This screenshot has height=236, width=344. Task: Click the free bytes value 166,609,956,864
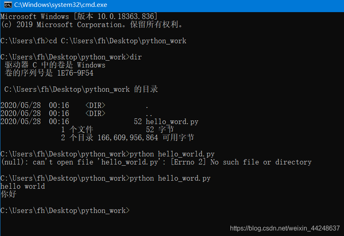coord(128,138)
